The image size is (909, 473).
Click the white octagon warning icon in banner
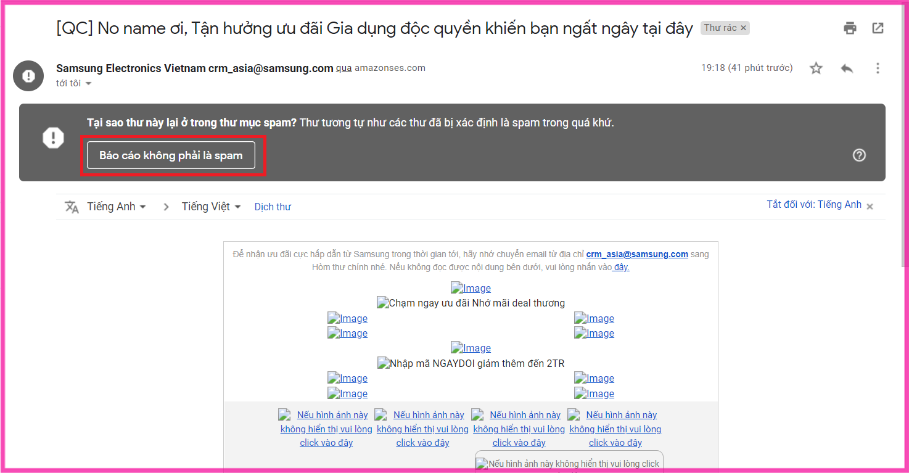tap(53, 138)
